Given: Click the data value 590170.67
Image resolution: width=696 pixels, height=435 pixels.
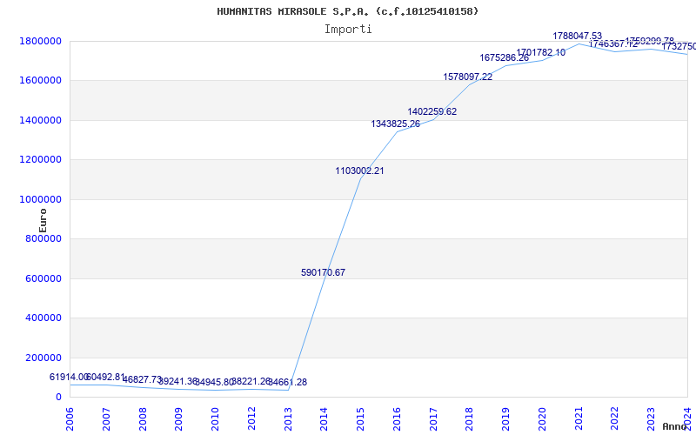Looking at the screenshot, I should 323,272.
